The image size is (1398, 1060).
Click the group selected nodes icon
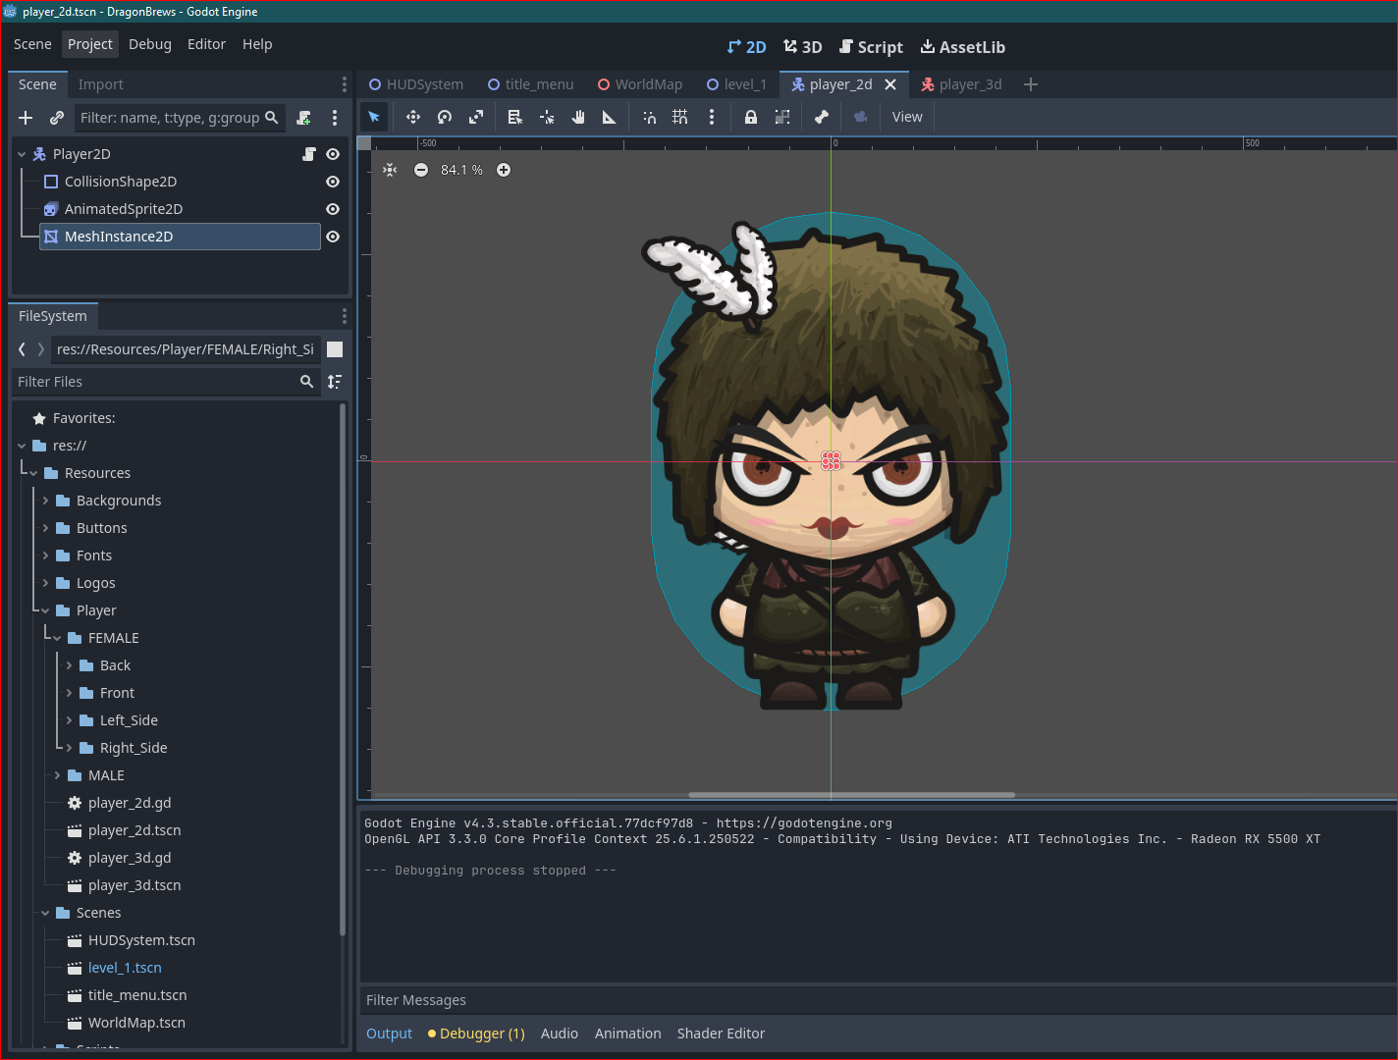click(782, 117)
